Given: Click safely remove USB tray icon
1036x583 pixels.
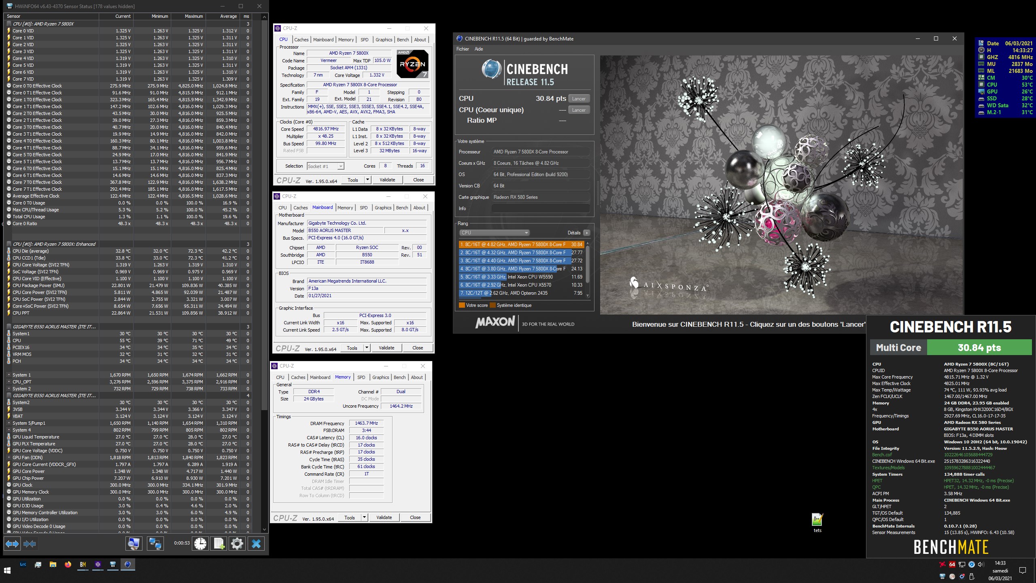Looking at the screenshot, I should point(972,577).
